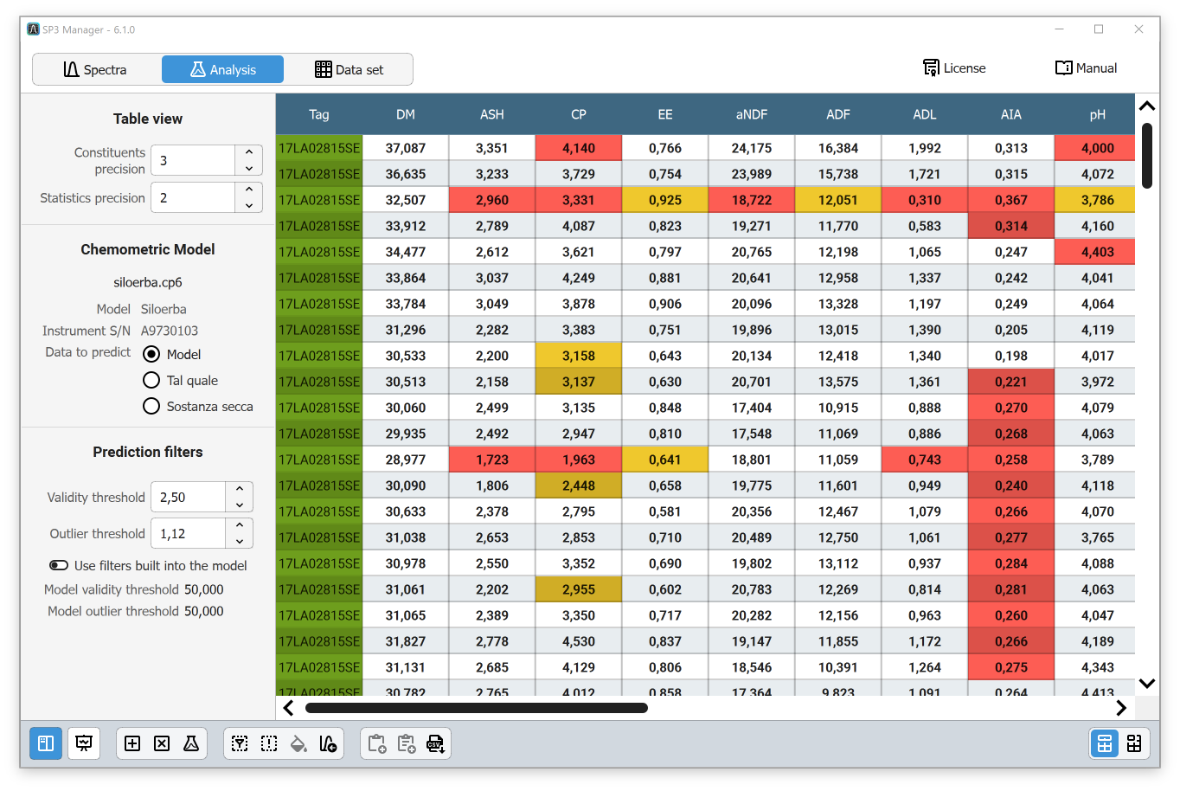Select the paint bucket fill icon
This screenshot has width=1180, height=791.
coord(298,743)
